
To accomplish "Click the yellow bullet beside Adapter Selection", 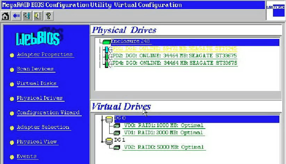I will coord(12,128).
